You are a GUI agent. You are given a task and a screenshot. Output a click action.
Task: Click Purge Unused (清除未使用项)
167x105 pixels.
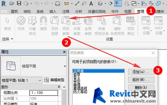117,26
